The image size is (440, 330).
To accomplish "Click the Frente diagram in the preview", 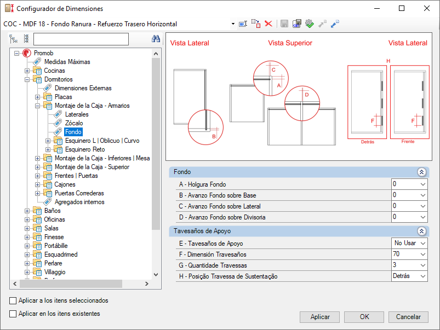I will click(x=410, y=102).
